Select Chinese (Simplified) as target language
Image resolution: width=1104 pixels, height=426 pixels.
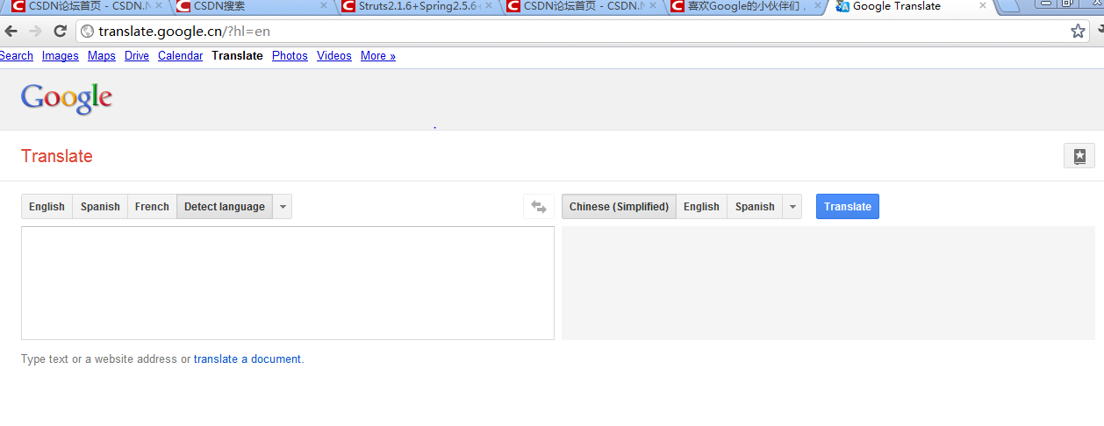(x=619, y=207)
